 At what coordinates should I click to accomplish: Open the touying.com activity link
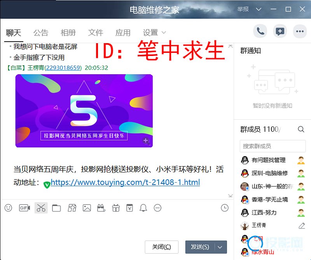125,182
